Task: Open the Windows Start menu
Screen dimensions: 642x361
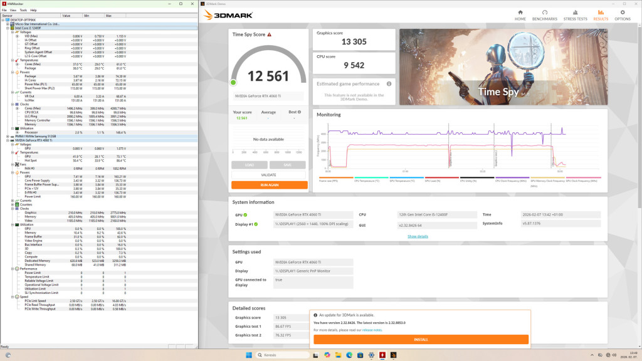Action: 249,355
